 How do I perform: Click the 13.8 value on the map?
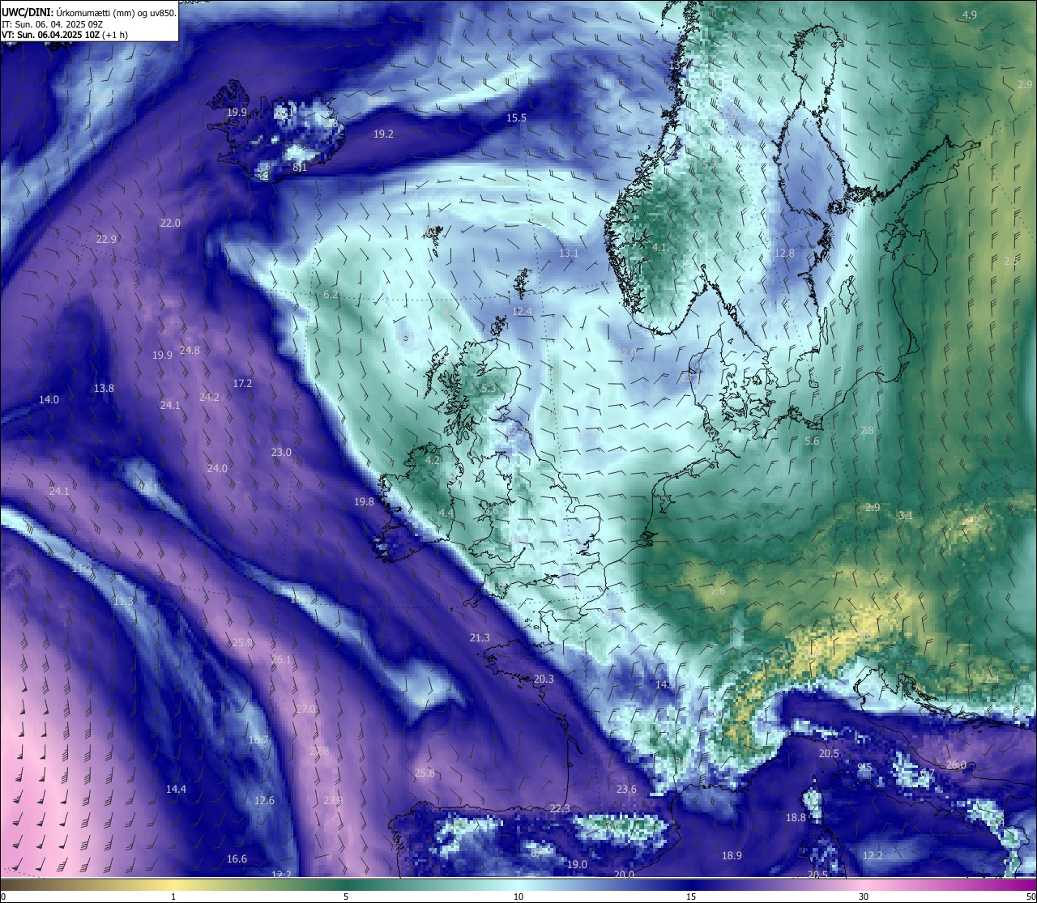[x=104, y=389]
